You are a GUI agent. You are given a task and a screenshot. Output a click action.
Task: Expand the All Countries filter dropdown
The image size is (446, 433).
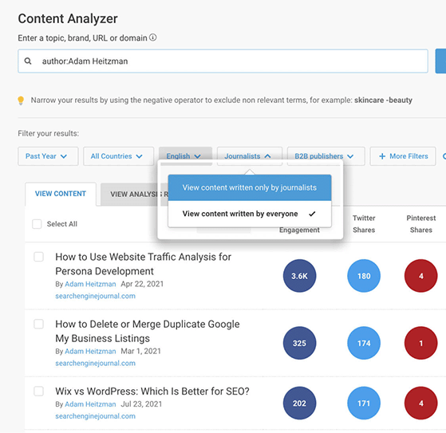click(x=118, y=156)
